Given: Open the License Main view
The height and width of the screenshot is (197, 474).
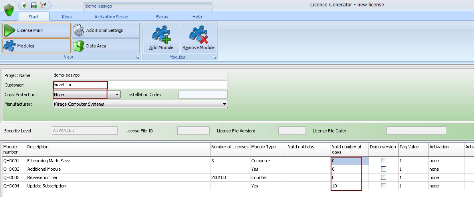Looking at the screenshot, I should [x=36, y=30].
